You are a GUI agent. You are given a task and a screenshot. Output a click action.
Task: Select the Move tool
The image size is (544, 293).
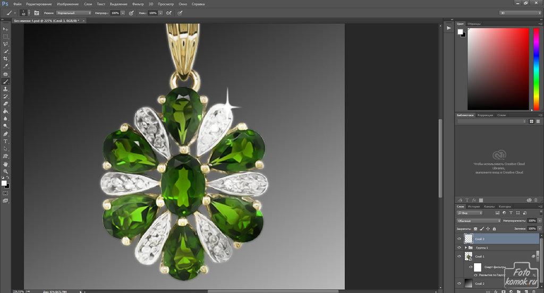point(6,29)
